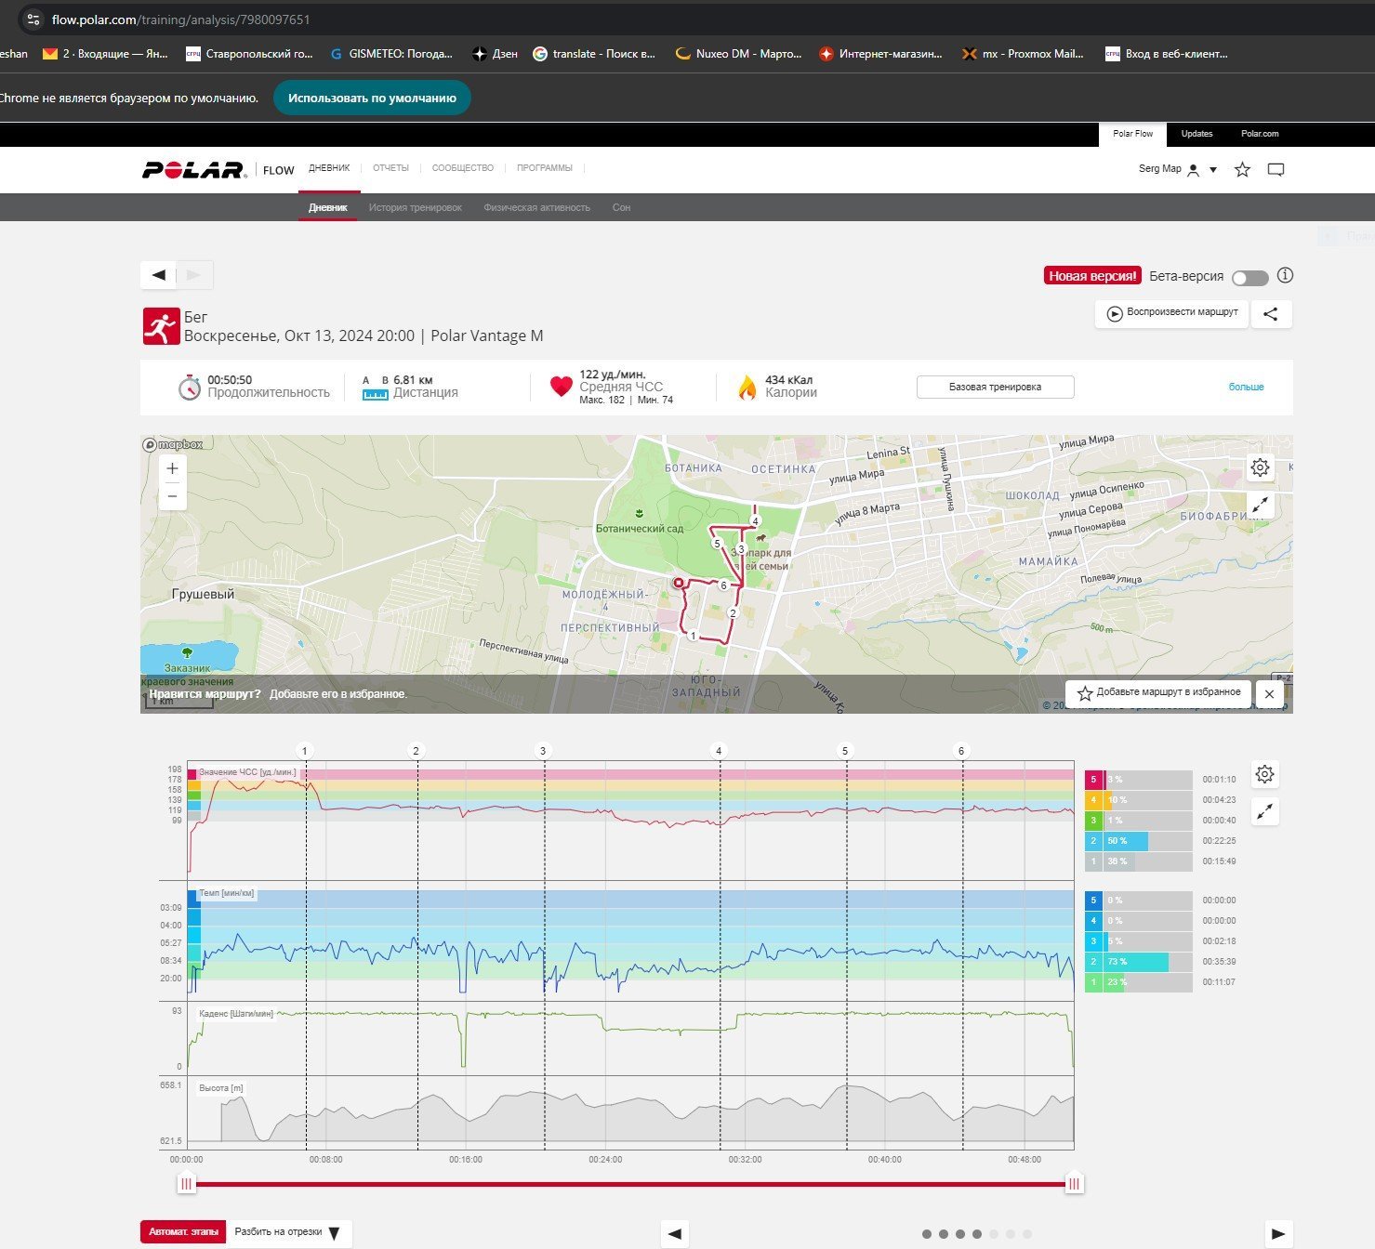The image size is (1375, 1249).
Task: Open the ДНЕВНИК menu
Action: 329,168
